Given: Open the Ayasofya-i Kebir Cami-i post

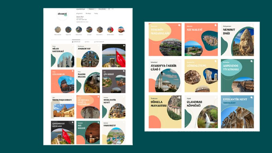Looking at the screenshot, I should coord(165,75).
